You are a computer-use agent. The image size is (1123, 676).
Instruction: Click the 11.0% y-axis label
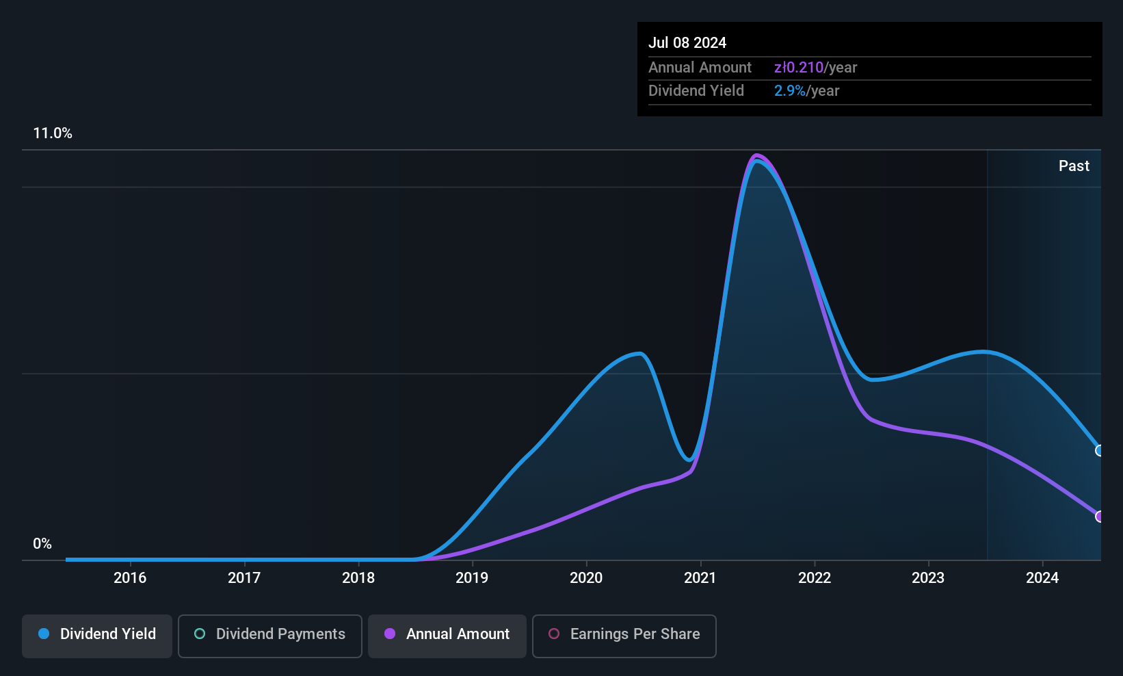point(53,133)
